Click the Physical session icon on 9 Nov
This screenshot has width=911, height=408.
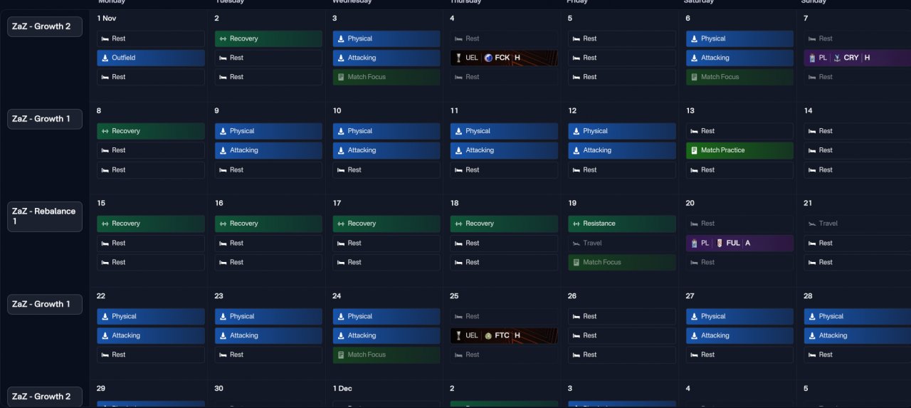pyautogui.click(x=223, y=131)
